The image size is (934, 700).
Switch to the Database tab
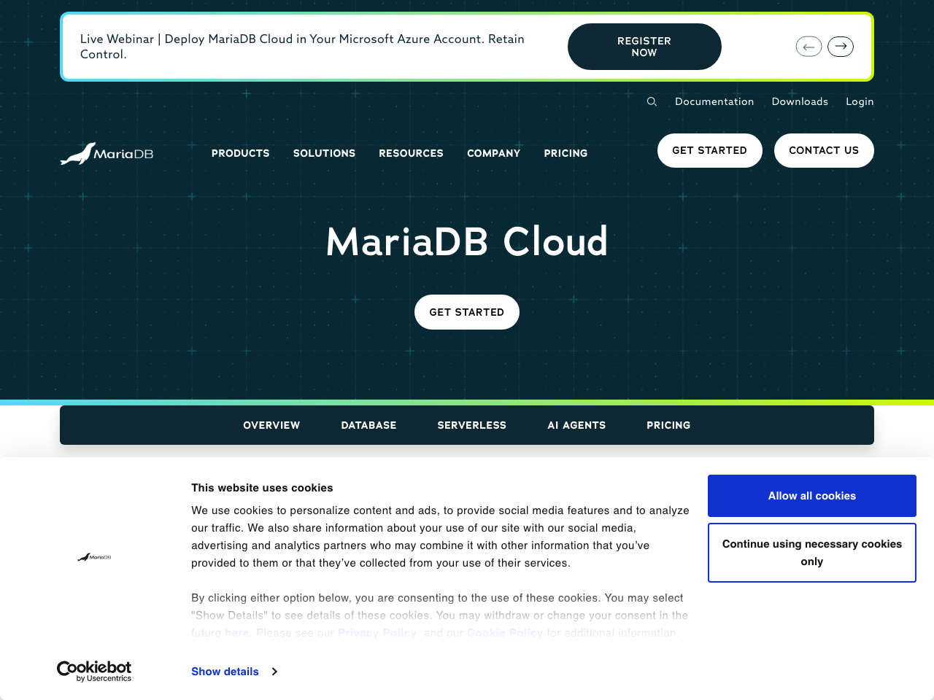click(368, 425)
